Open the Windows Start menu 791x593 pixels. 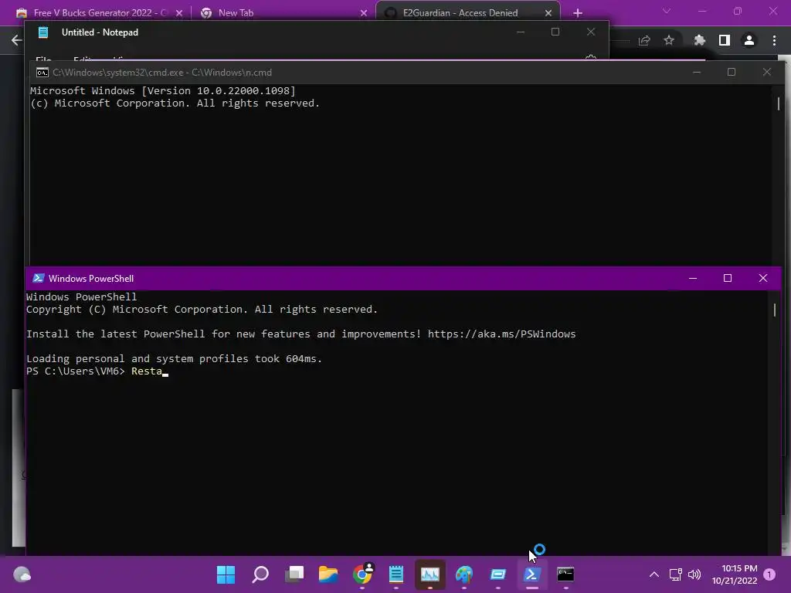click(226, 574)
